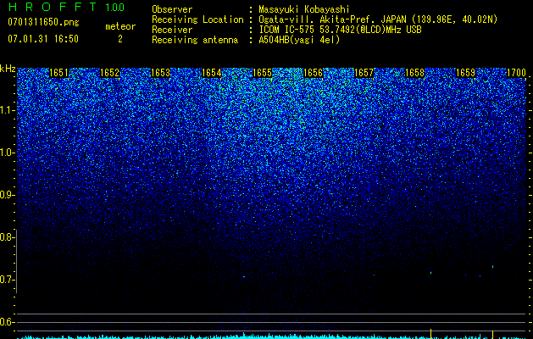Select the A504HB(yagi 4el) antenna text
Image resolution: width=533 pixels, height=339 pixels.
(x=299, y=40)
